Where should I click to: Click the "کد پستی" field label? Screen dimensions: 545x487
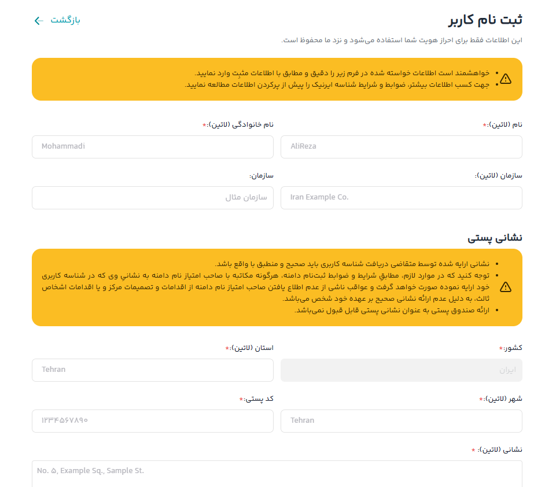[x=258, y=399]
